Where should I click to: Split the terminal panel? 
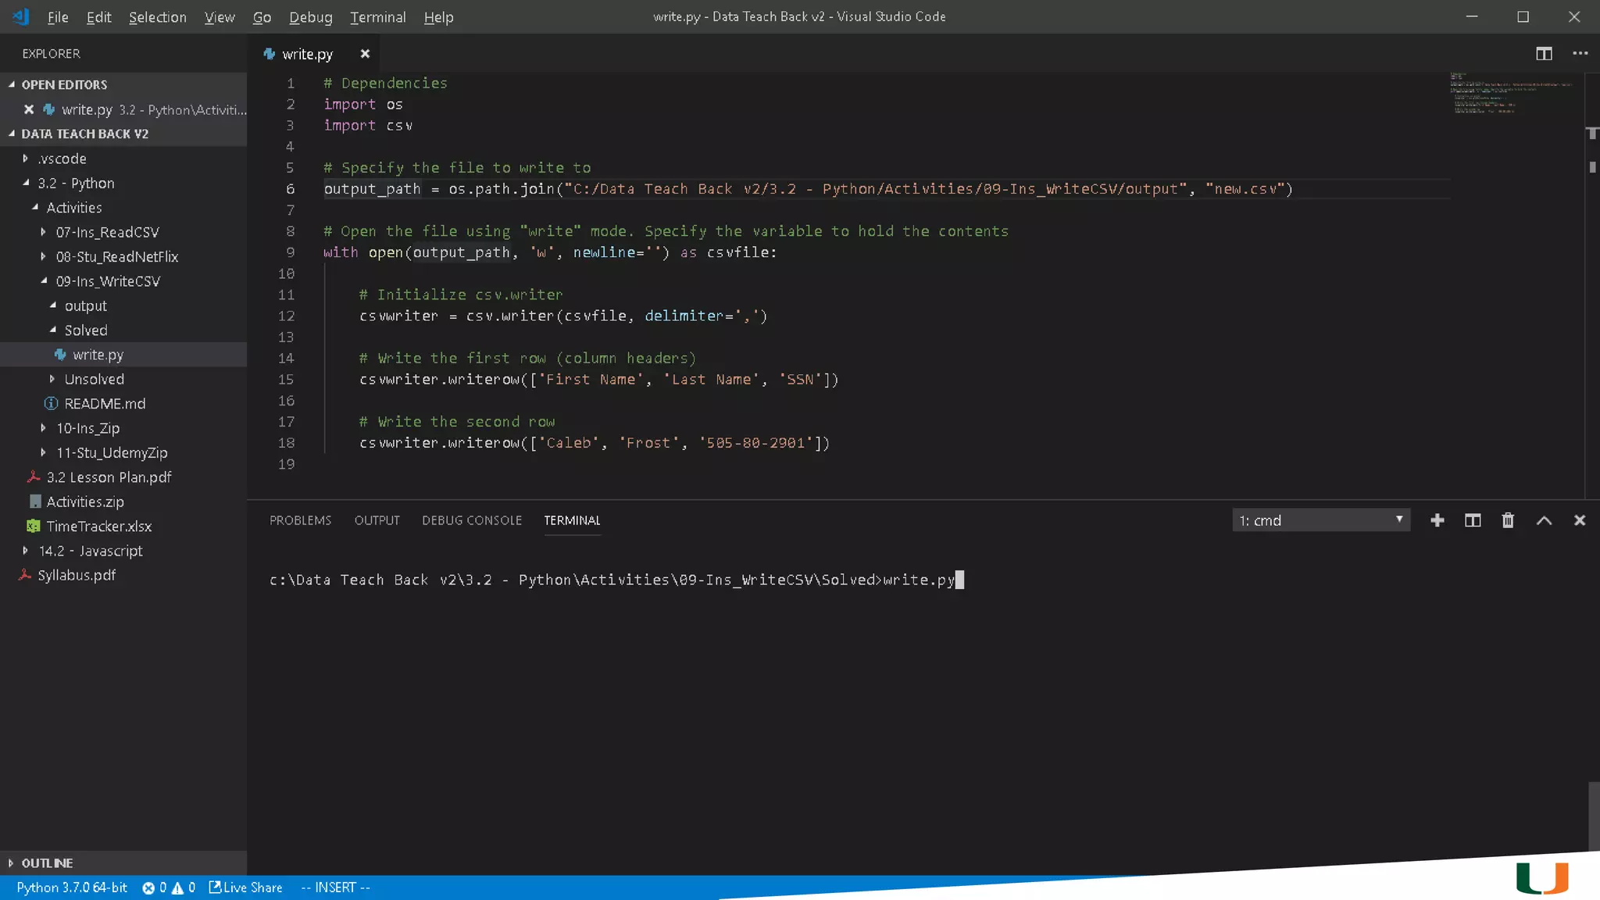(x=1472, y=520)
